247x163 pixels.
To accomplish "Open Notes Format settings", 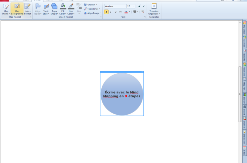I will pyautogui.click(x=28, y=9).
